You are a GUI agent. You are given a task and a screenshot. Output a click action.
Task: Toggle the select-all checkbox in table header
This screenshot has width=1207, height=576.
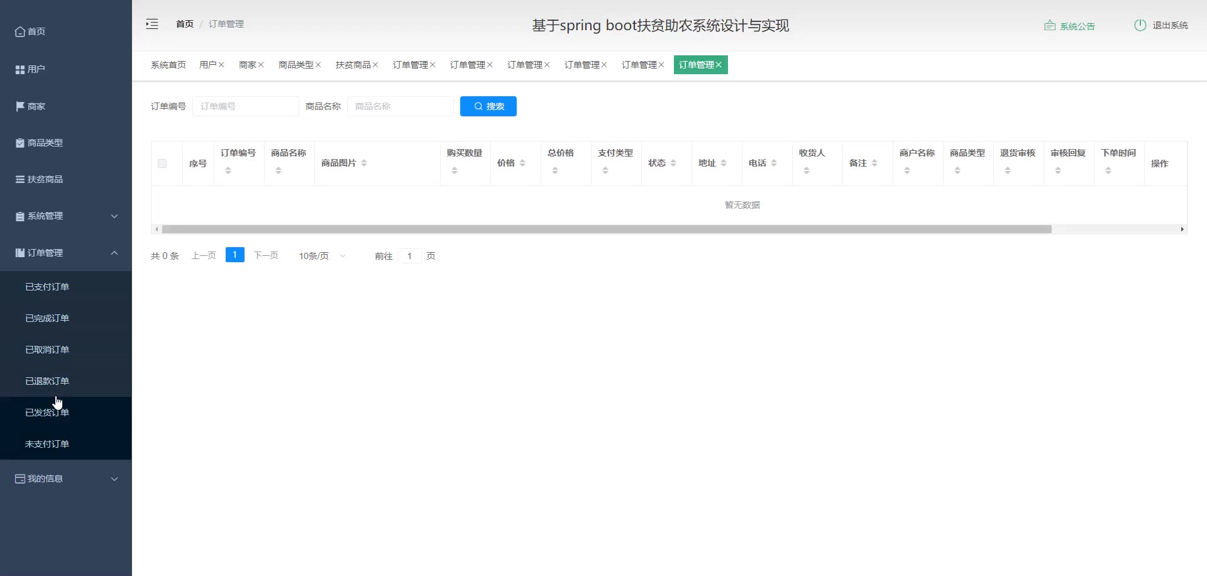coord(162,163)
